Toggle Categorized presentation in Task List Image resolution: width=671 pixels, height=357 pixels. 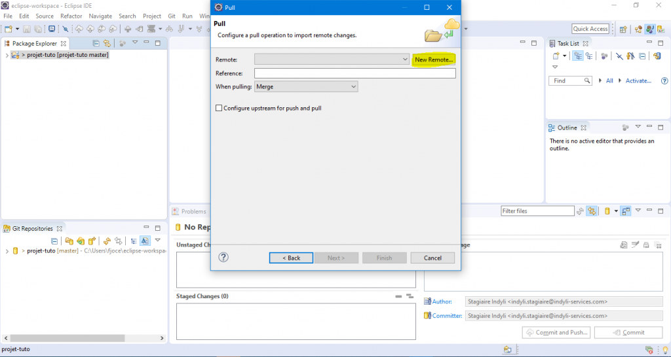578,56
